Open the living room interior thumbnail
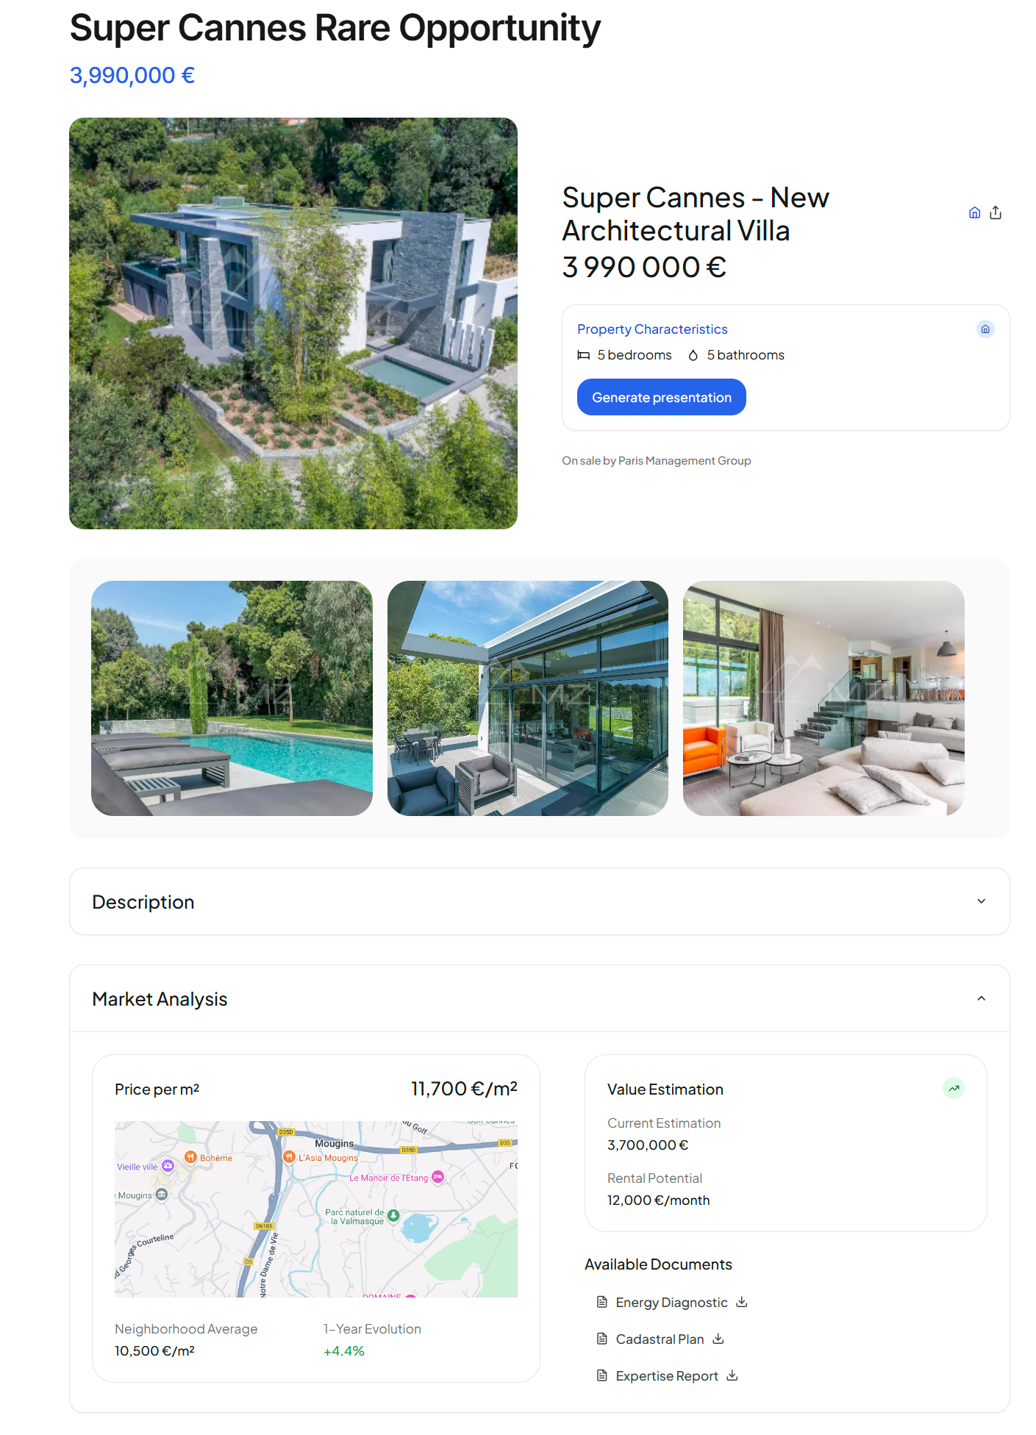This screenshot has width=1036, height=1435. (x=824, y=698)
